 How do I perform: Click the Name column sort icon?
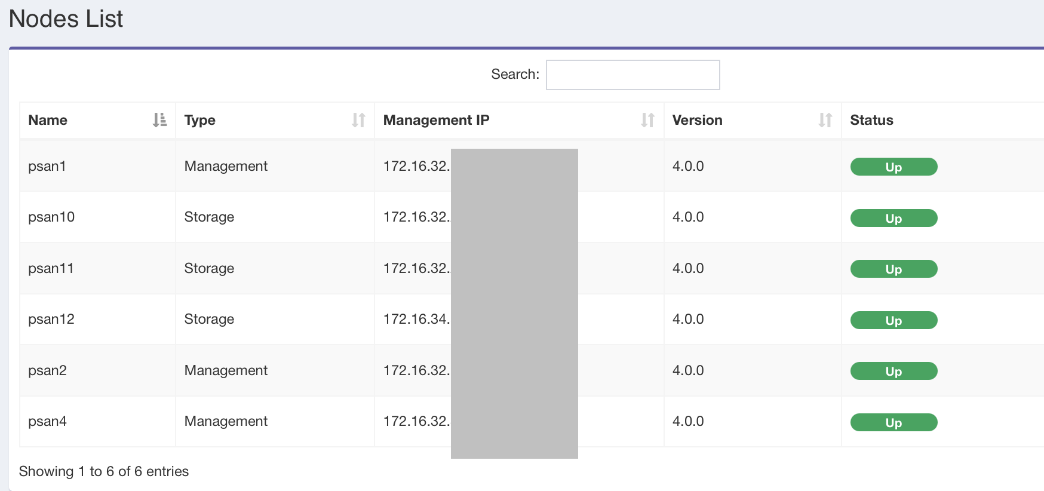coord(159,120)
